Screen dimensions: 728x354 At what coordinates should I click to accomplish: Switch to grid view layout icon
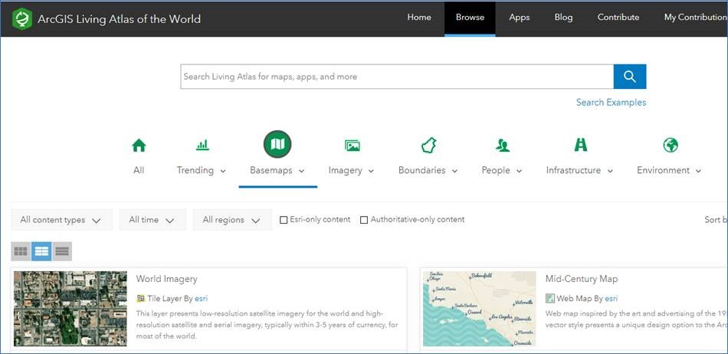coord(21,251)
